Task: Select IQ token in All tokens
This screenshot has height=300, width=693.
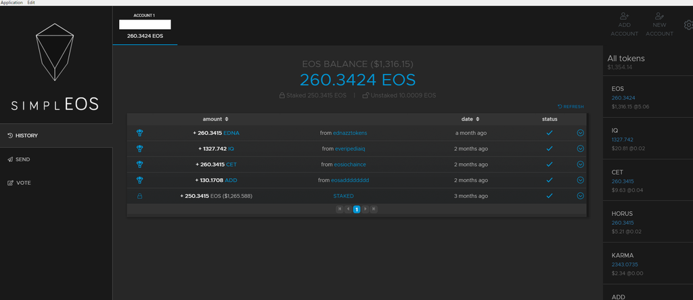Action: [648, 139]
